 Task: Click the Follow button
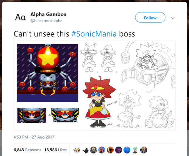click(150, 17)
